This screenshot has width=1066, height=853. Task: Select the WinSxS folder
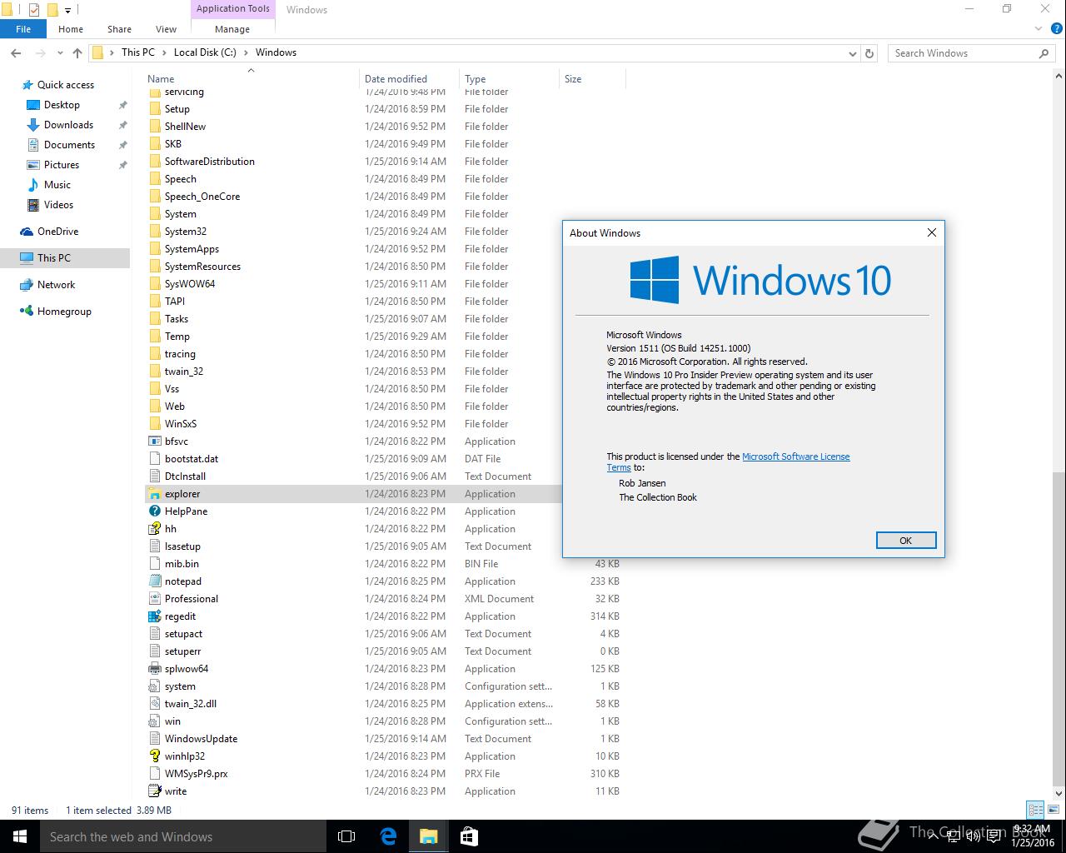tap(181, 424)
